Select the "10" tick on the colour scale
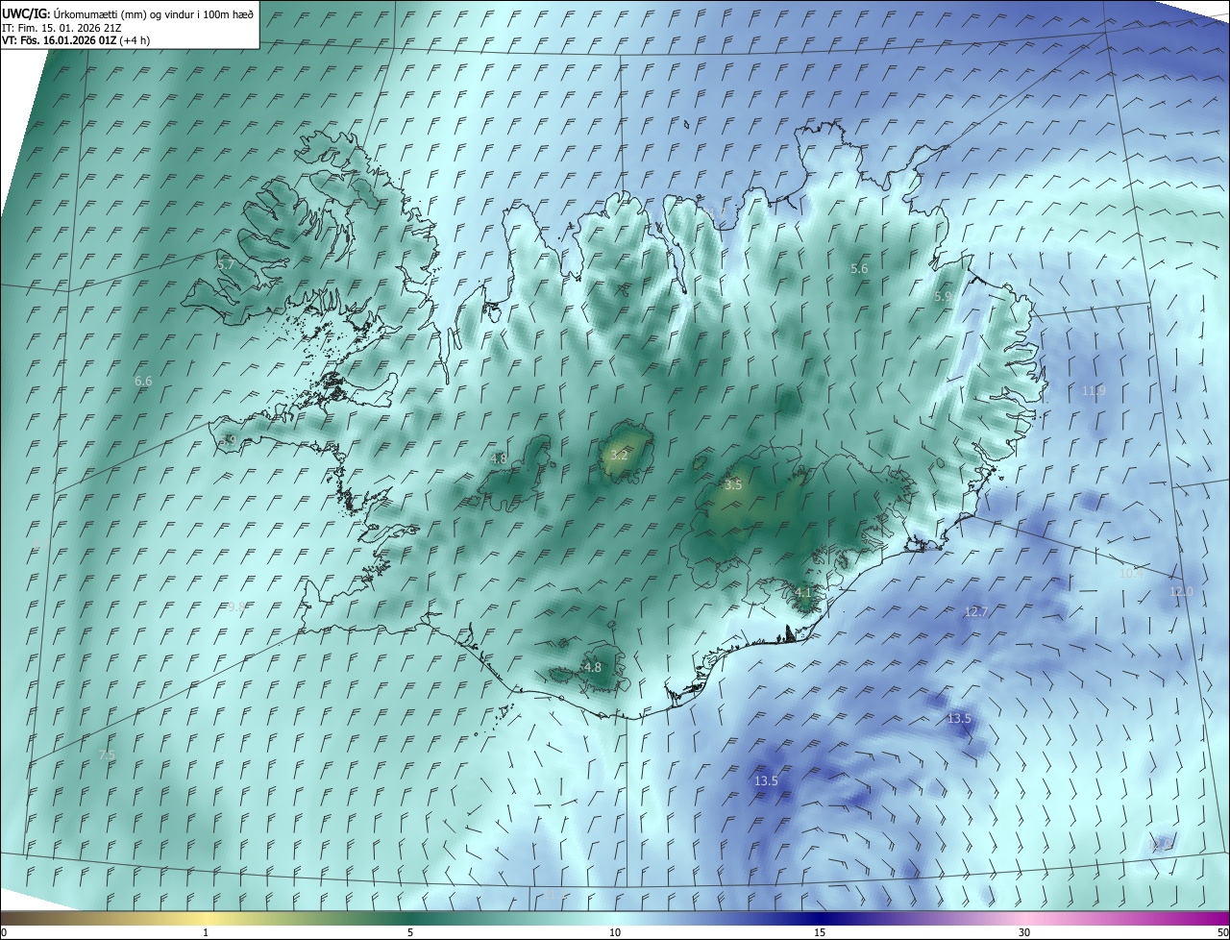Image resolution: width=1230 pixels, height=940 pixels. [615, 932]
